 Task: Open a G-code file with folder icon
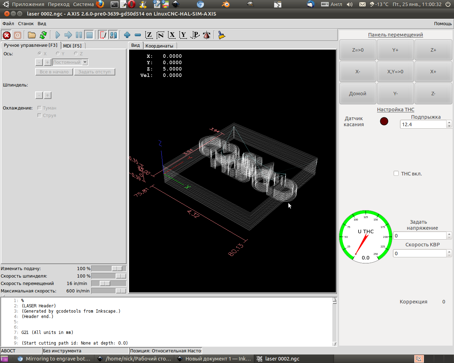(x=32, y=35)
